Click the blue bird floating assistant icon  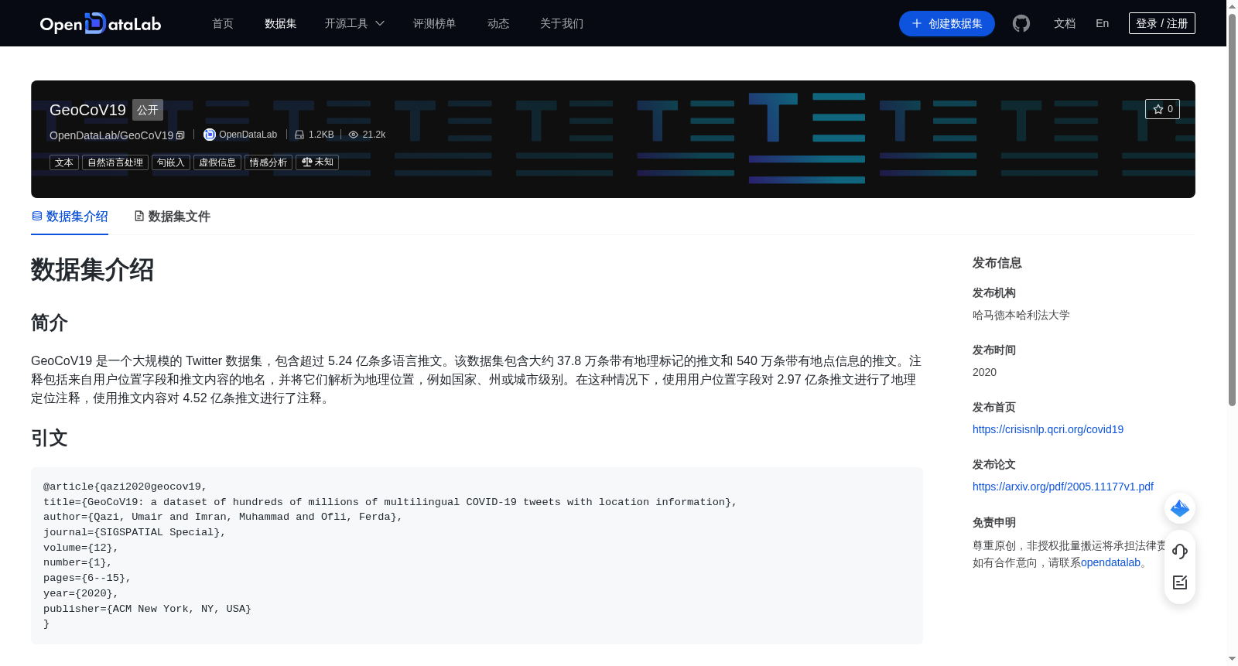1180,508
